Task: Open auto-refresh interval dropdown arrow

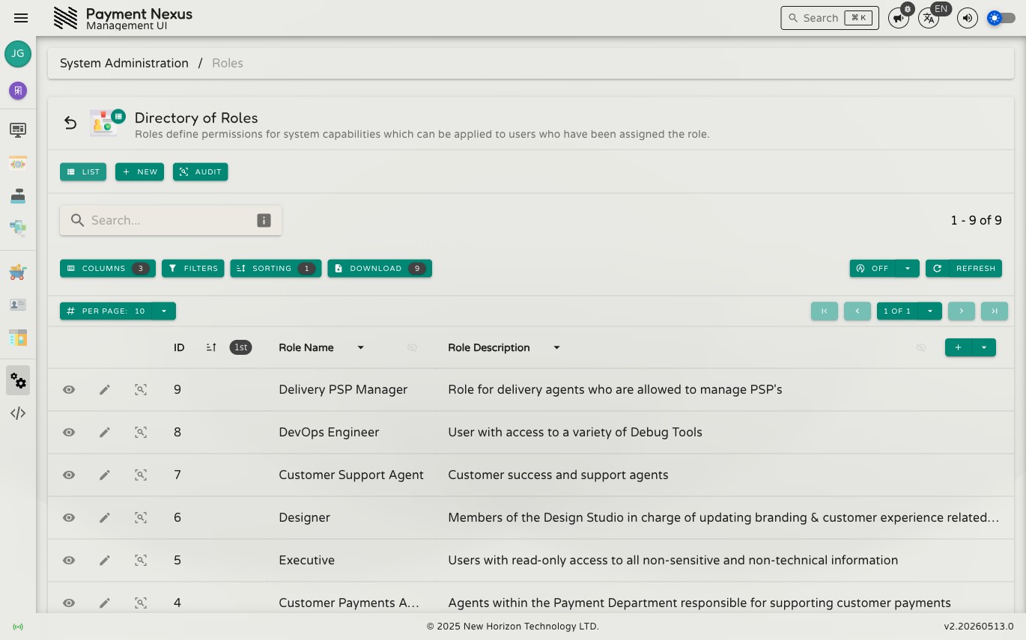Action: [908, 268]
